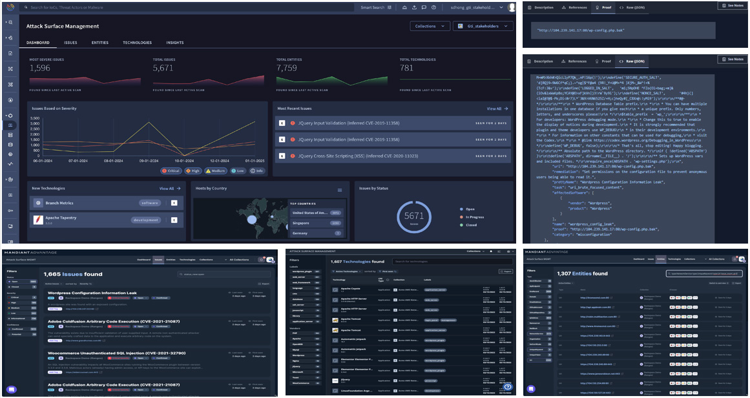
Task: Click the sidebar activity pulse icon
Action: click(10, 164)
